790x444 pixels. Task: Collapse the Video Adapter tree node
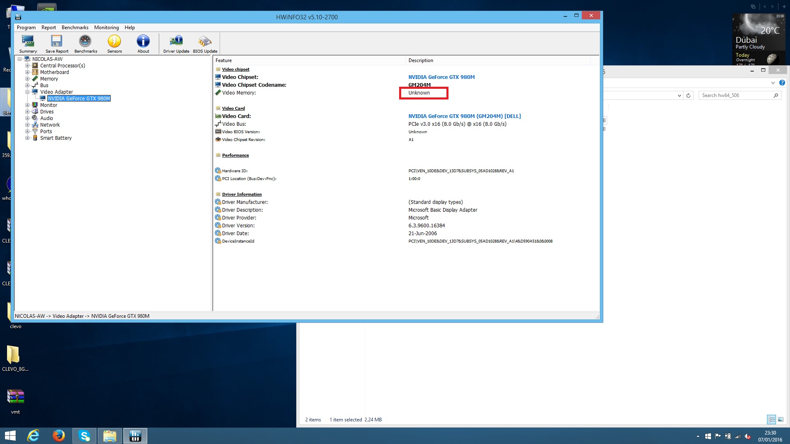[27, 92]
